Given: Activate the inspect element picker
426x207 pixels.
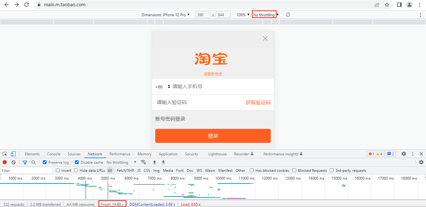Looking at the screenshot, I should pos(5,154).
